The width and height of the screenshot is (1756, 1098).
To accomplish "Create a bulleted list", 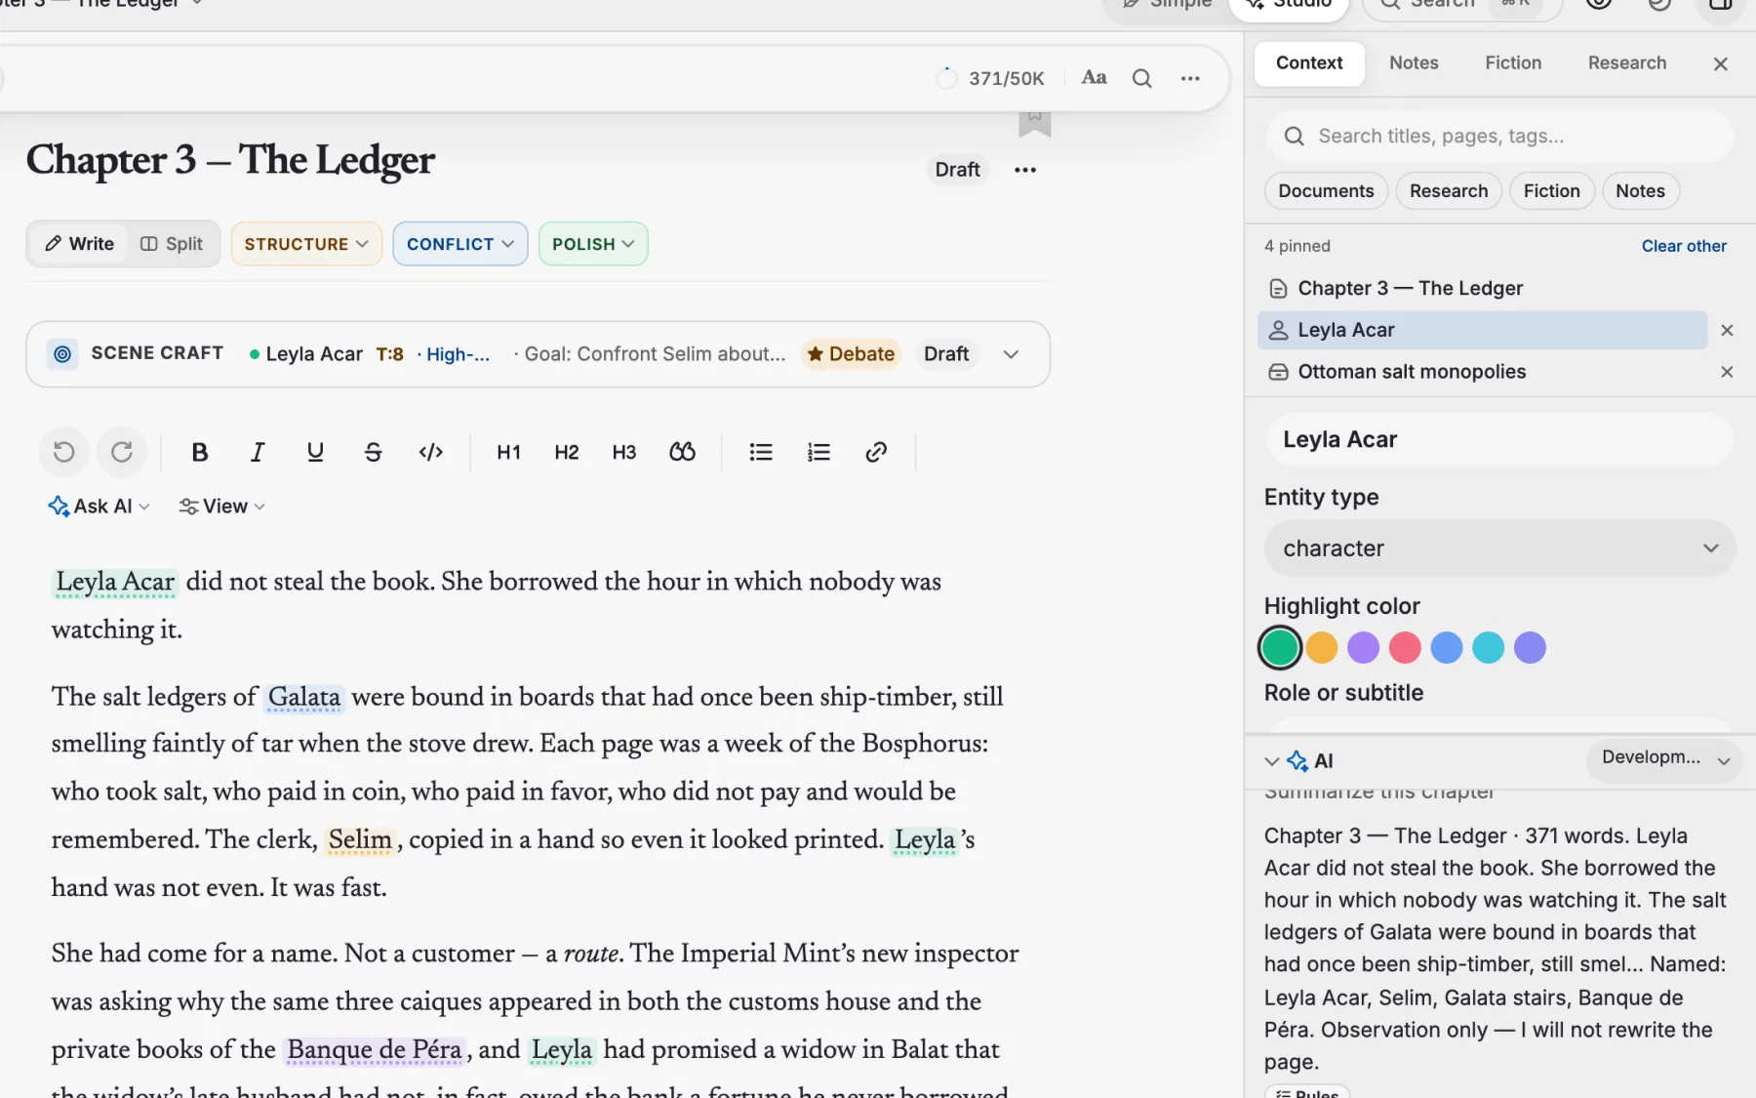I will (x=761, y=452).
